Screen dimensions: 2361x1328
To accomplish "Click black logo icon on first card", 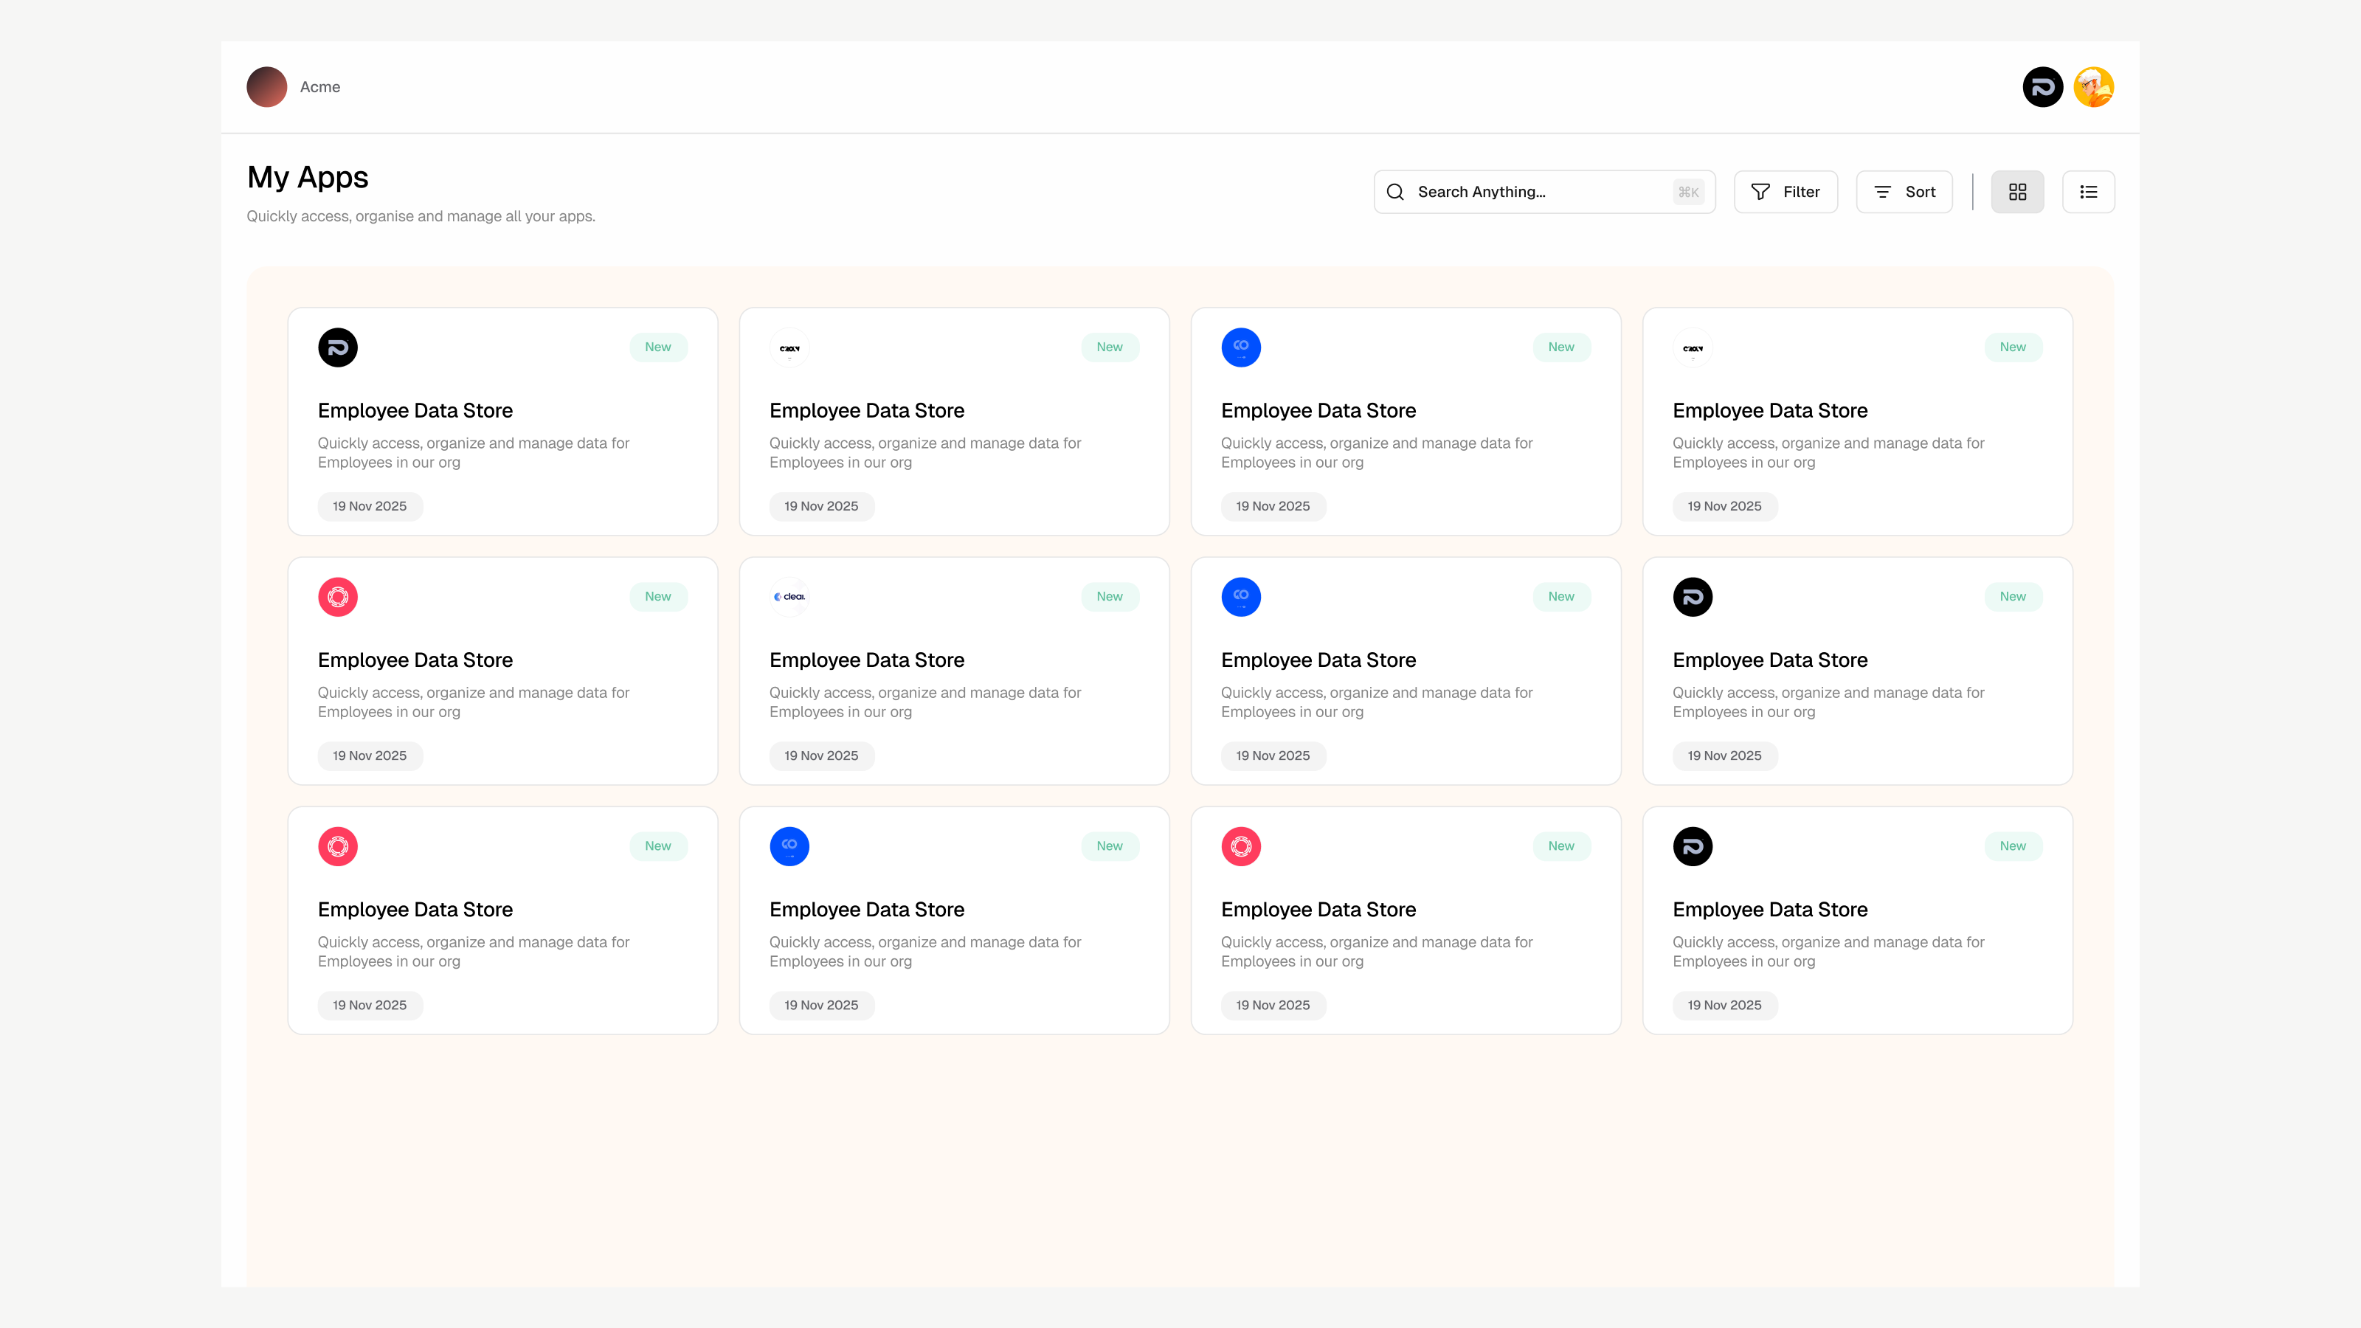I will [337, 347].
